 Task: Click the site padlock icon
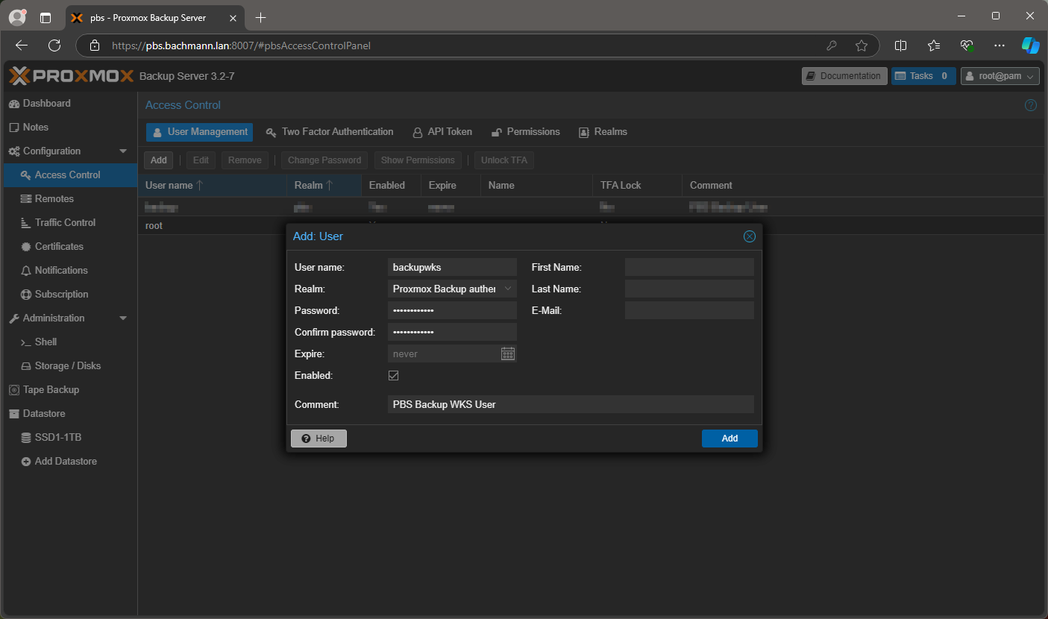[95, 45]
